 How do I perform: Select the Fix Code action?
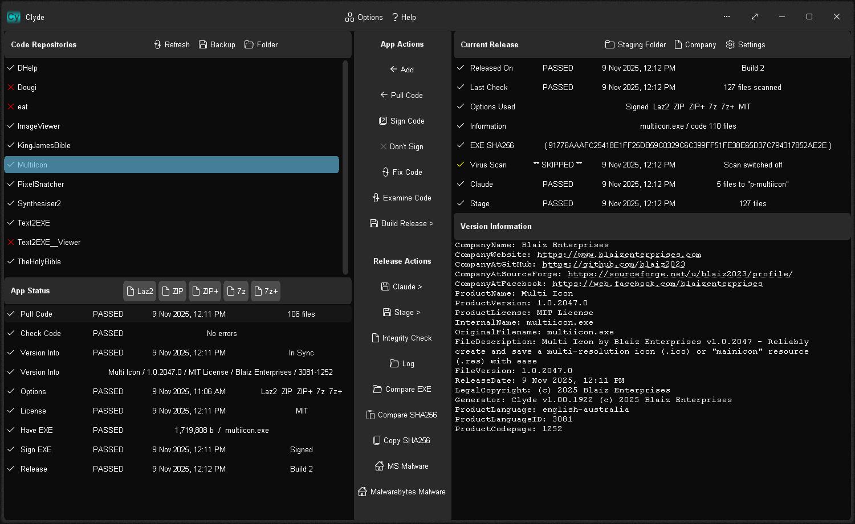point(402,172)
